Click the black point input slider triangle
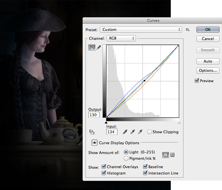 106,123
